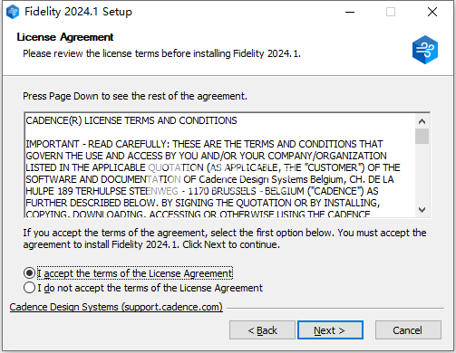This screenshot has height=353, width=456.
Task: Click the Press Page Down instruction text
Action: click(135, 96)
